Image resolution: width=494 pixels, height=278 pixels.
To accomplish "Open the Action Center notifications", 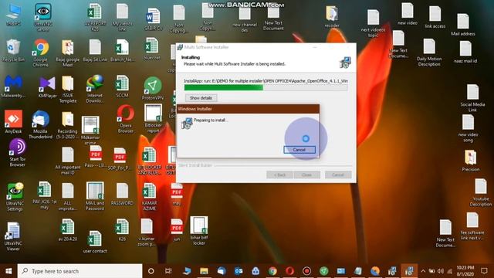I will [485, 271].
